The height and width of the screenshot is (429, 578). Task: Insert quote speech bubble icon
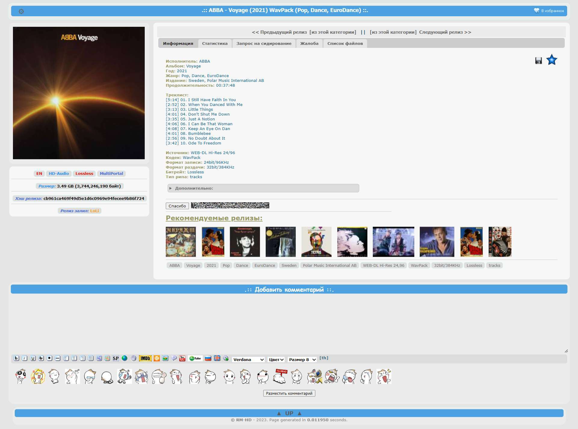click(x=174, y=358)
